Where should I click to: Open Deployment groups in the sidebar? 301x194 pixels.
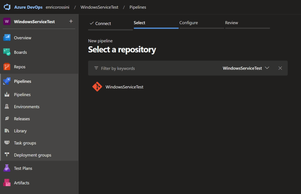[33, 155]
